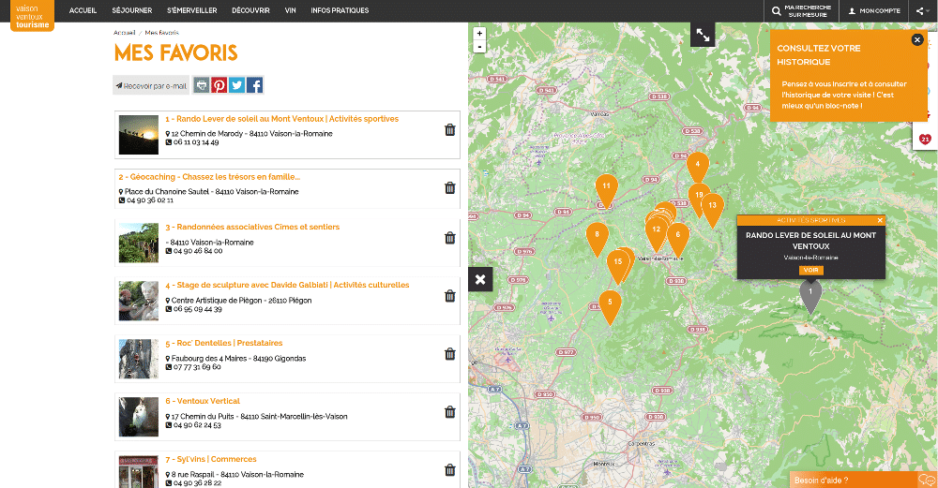Close the Consultez votre historique popup

[x=917, y=39]
